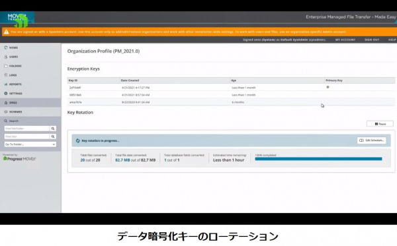Click the Pause key rotation button
This screenshot has width=397, height=246.
(380, 123)
